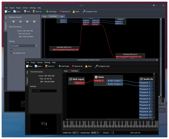The image size is (169, 139).
Task: Switch to Rack tab in Carla-Patchbay front window
Action: coord(66,71)
